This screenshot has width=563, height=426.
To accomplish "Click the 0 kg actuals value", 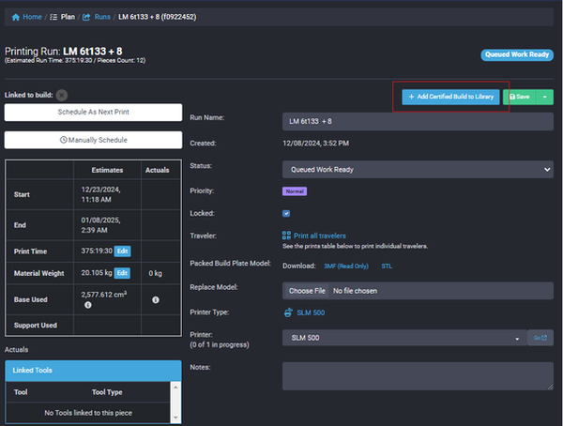I will coord(156,273).
